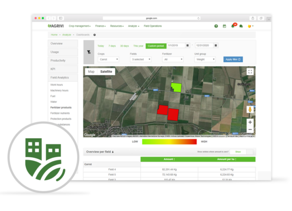The image size is (292, 211).
Task: Open the Crop management menu
Action: click(80, 26)
